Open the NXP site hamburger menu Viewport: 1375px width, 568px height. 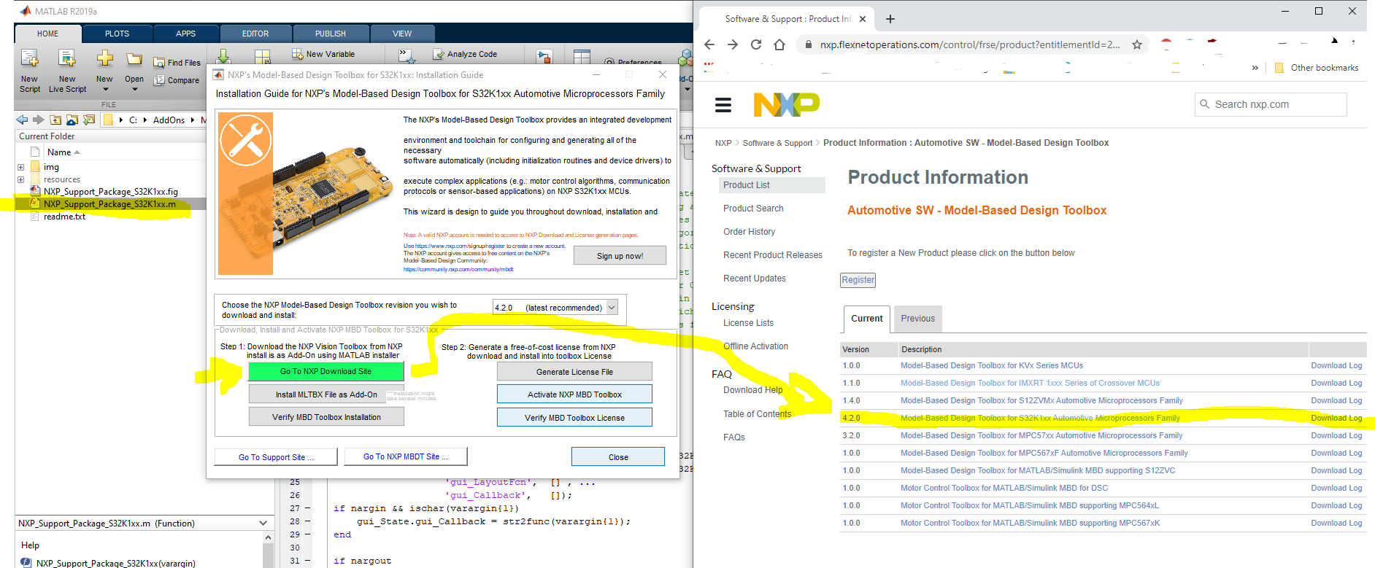pos(723,105)
